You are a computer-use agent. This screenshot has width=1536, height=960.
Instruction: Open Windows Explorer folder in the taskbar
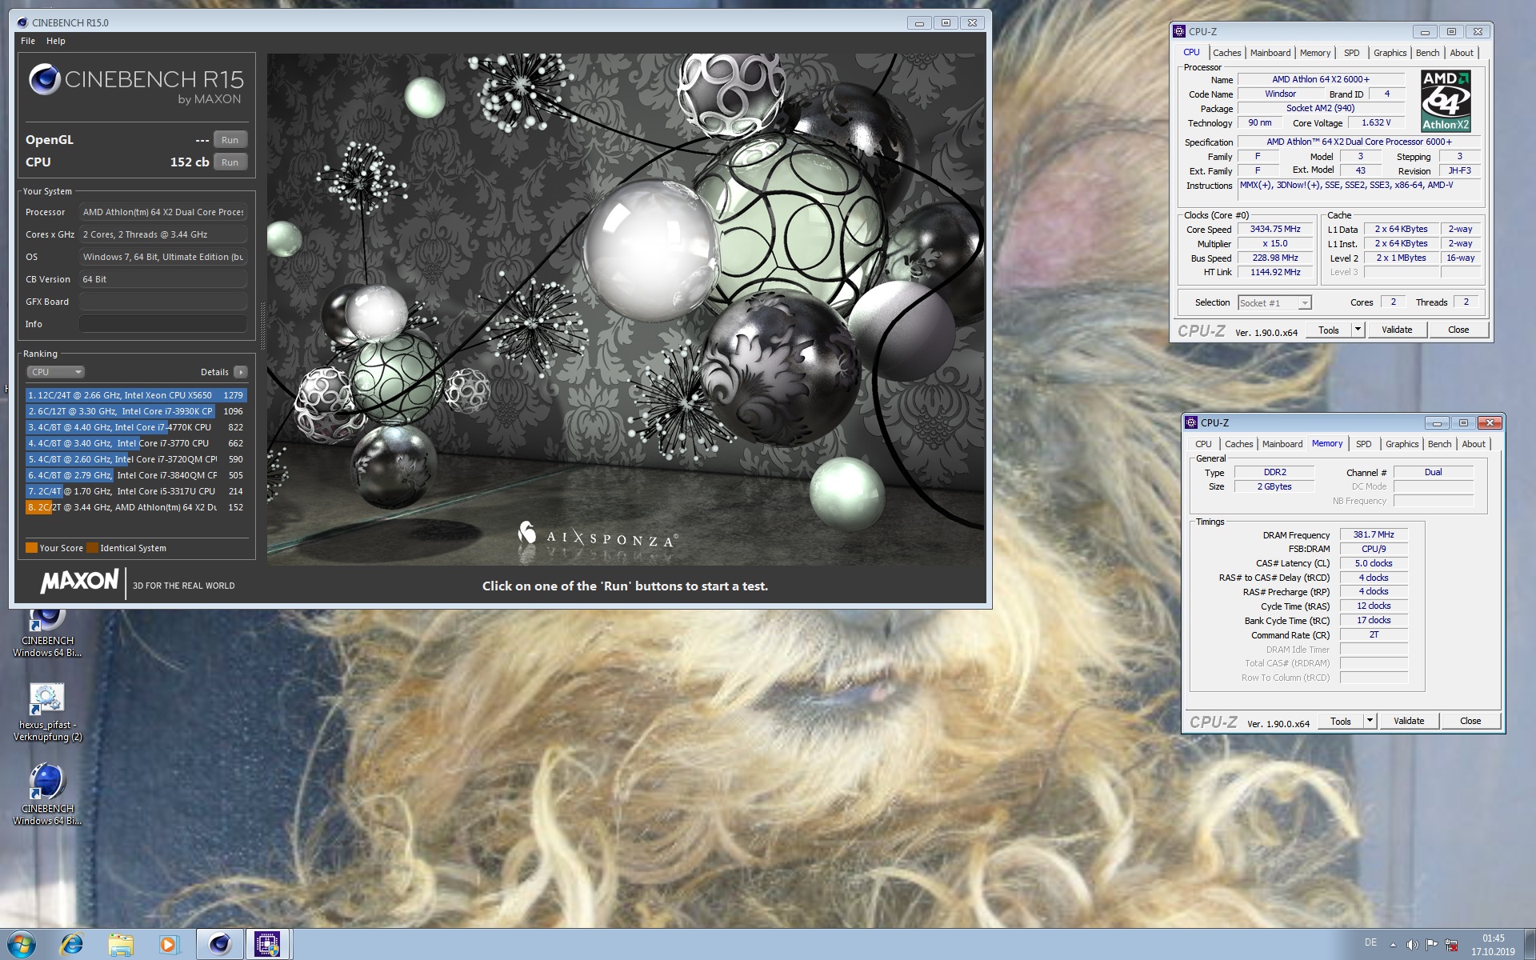coord(121,945)
